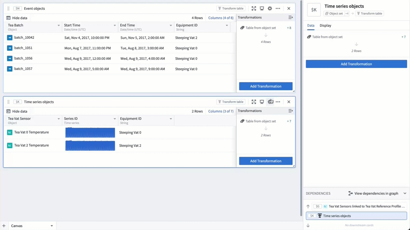Viewport: 410px width, 230px height.
Task: Open the Canvas selector dropdown
Action: pos(32,225)
